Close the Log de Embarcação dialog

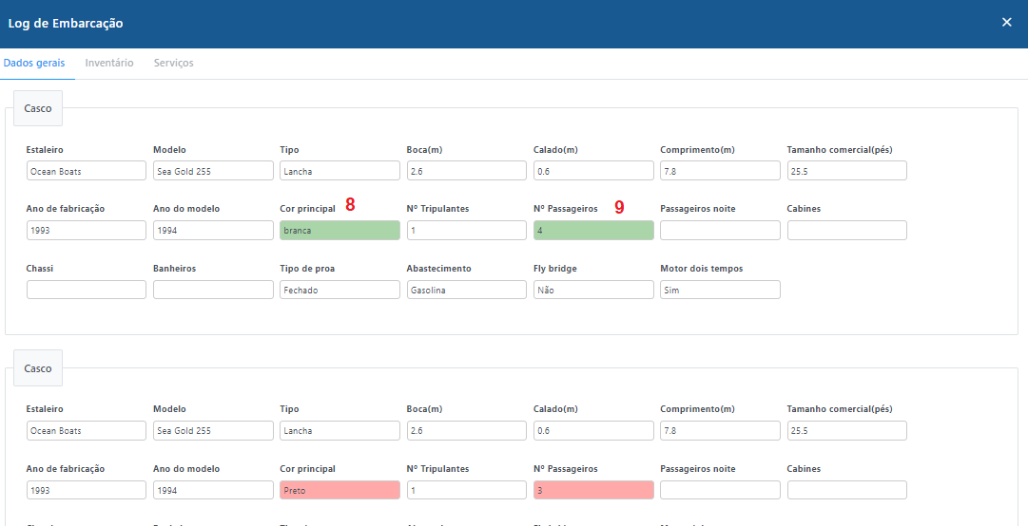[x=1006, y=23]
